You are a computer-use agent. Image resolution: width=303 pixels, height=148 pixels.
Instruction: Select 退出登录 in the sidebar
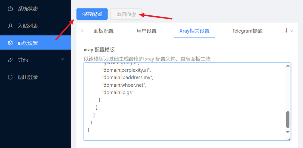pos(28,77)
